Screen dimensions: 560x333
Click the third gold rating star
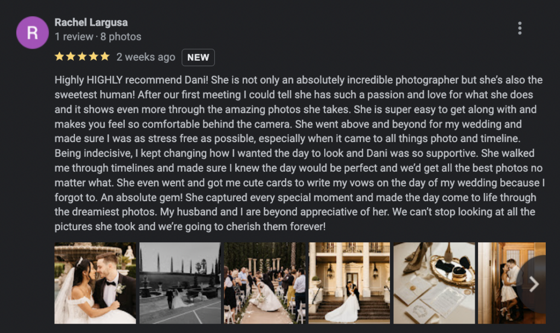click(x=82, y=56)
